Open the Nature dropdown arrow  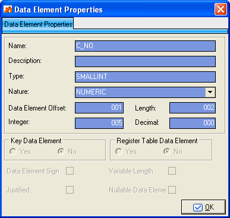(x=210, y=92)
